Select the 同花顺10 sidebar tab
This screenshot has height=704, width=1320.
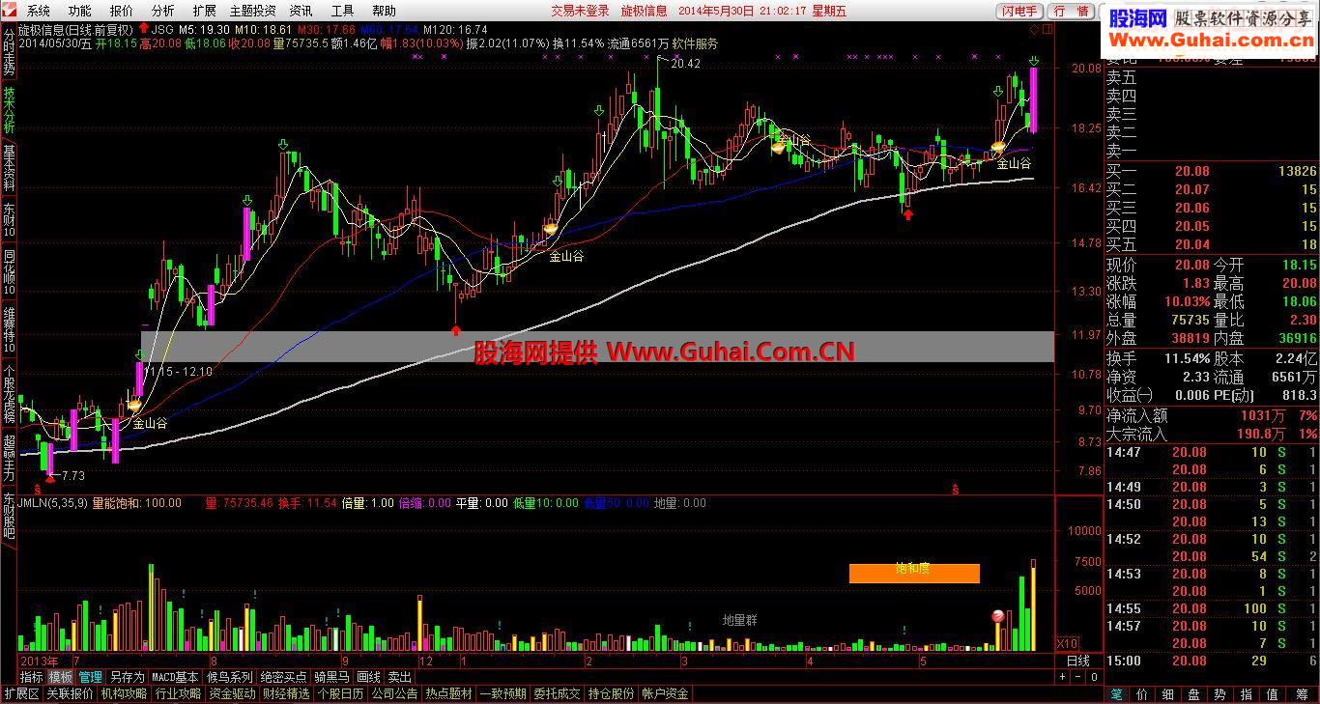click(9, 273)
